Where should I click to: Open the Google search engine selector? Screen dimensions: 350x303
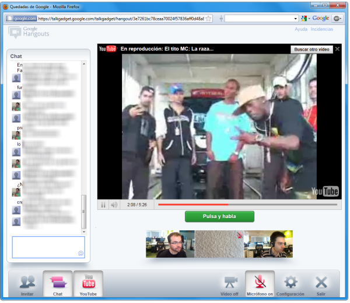tap(305, 19)
